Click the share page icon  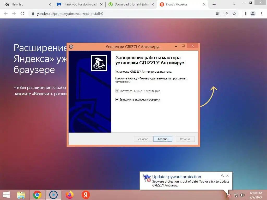click(x=226, y=14)
